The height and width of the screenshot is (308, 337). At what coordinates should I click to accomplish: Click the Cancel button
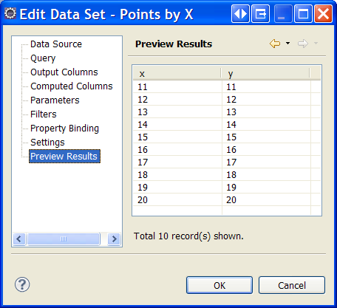click(x=292, y=285)
